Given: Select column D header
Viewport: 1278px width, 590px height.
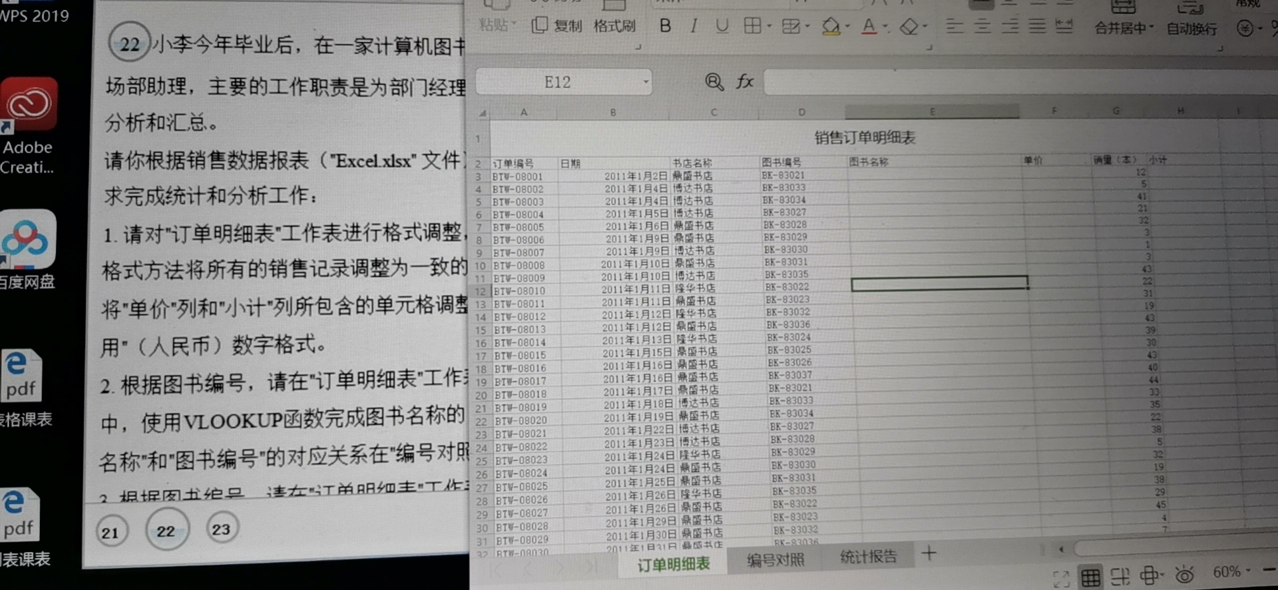Looking at the screenshot, I should coord(801,112).
